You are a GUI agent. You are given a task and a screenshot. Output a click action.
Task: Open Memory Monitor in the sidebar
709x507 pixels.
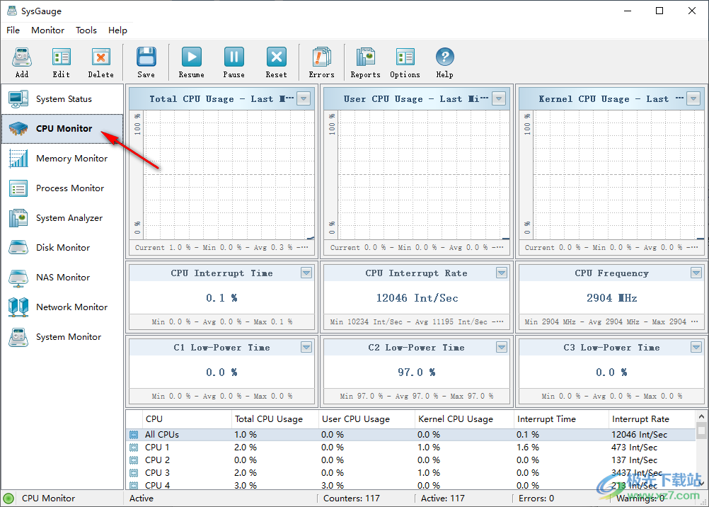click(x=62, y=159)
